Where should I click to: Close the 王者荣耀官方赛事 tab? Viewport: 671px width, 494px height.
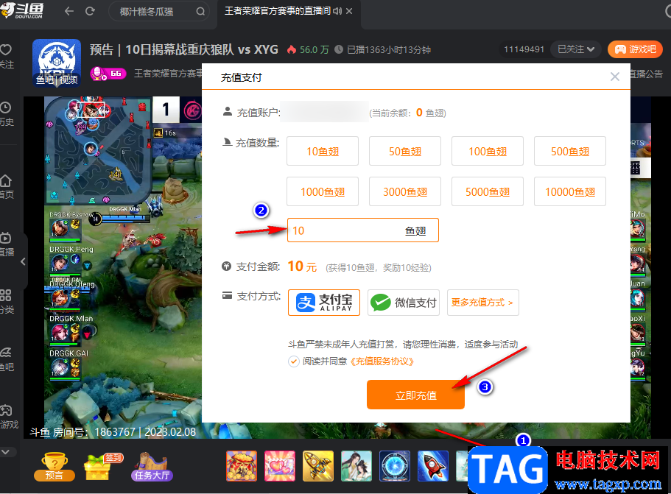349,11
